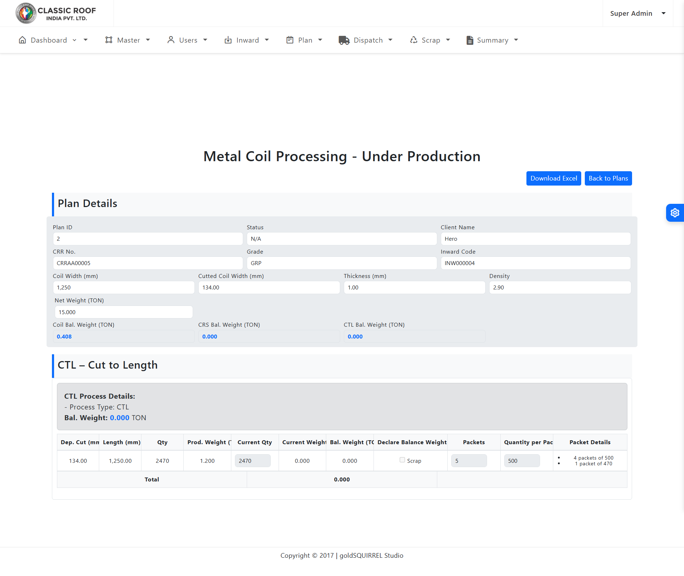Click the Scrap recycle icon
The height and width of the screenshot is (576, 684).
(x=414, y=40)
